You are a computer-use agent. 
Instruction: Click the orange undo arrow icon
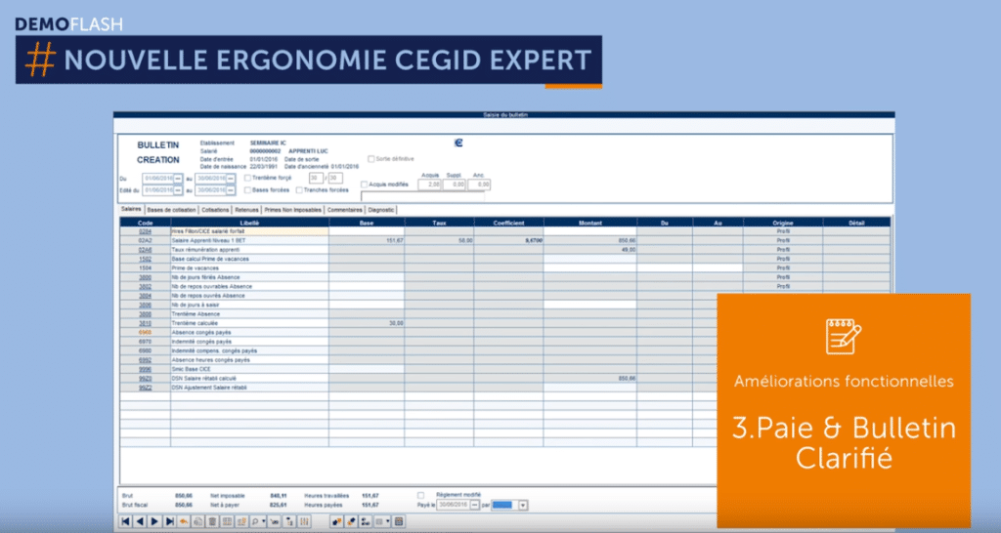click(184, 521)
